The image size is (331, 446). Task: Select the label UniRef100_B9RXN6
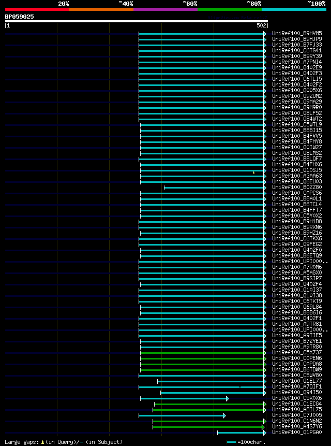point(297,227)
